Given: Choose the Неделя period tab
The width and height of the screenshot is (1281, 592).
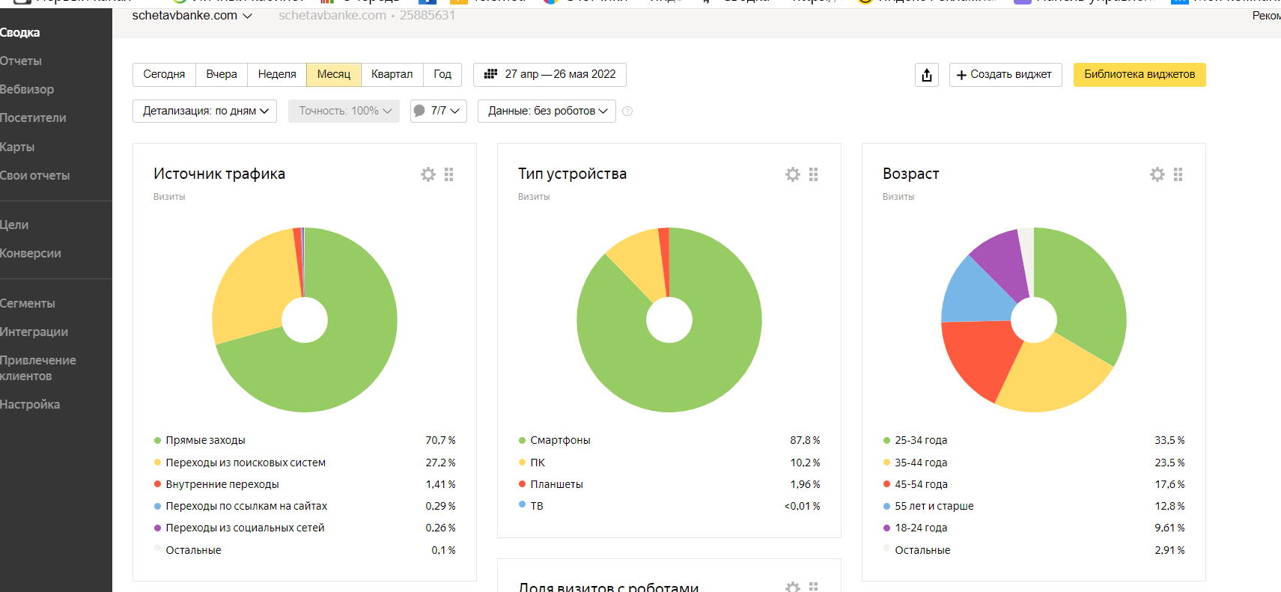Looking at the screenshot, I should click(x=277, y=74).
